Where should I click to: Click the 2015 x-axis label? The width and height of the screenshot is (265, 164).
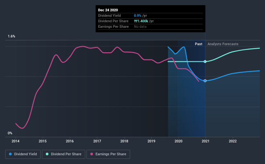[x=43, y=141]
